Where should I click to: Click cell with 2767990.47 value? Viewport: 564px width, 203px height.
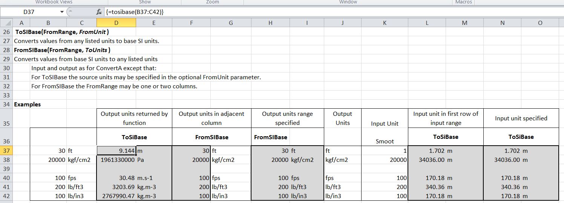point(116,196)
